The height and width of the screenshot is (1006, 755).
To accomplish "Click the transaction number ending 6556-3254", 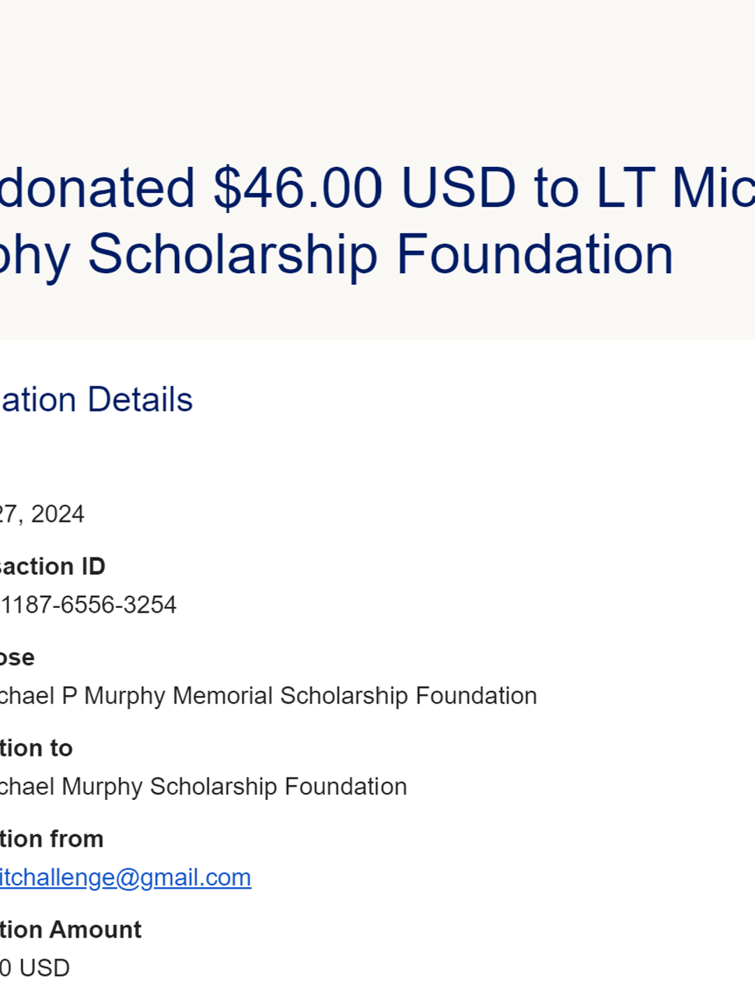I will tap(88, 605).
